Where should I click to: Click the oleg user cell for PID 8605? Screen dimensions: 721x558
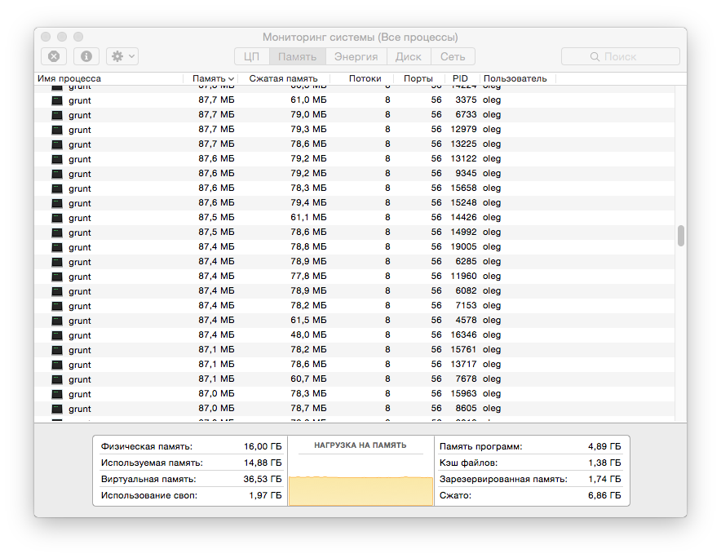(492, 409)
